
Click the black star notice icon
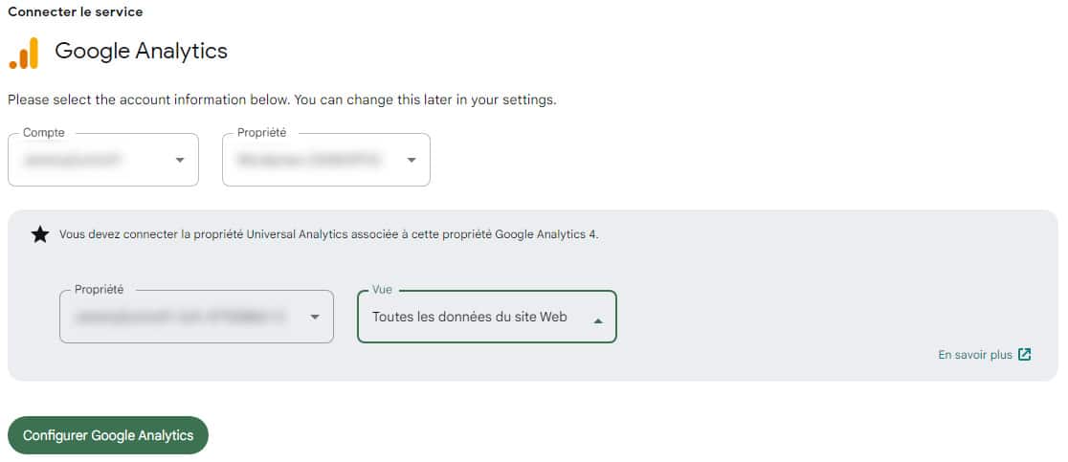click(39, 234)
